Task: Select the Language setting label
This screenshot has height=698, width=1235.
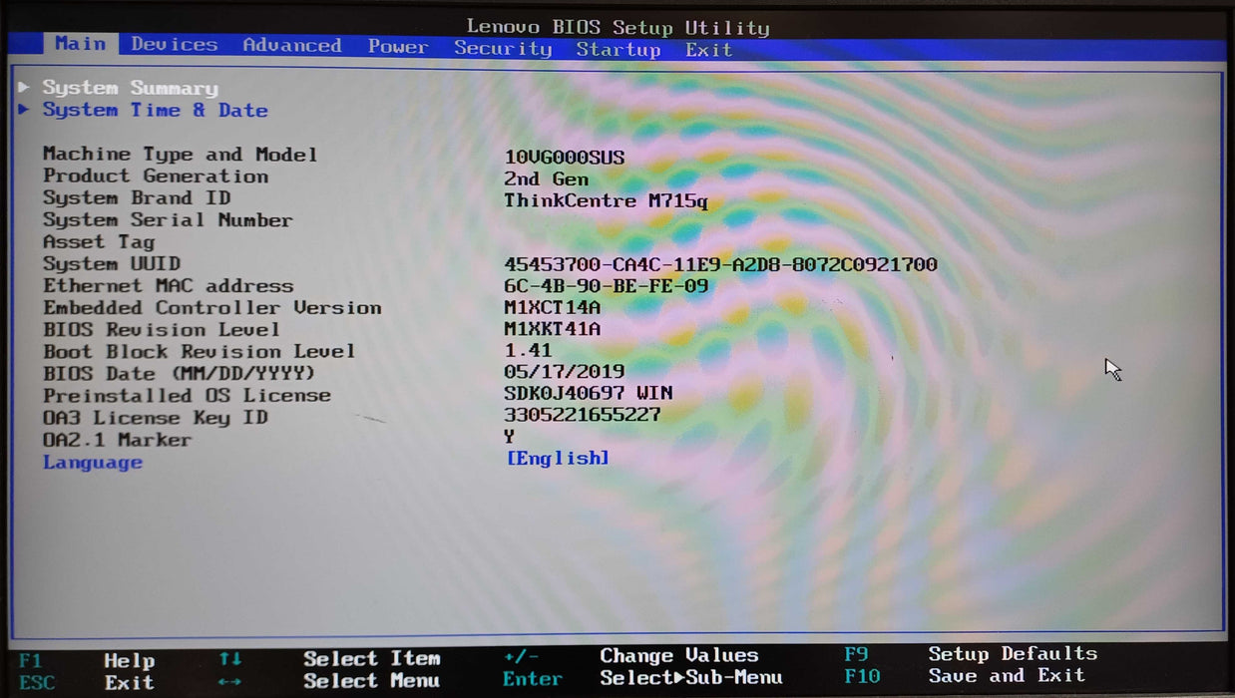Action: click(x=93, y=463)
